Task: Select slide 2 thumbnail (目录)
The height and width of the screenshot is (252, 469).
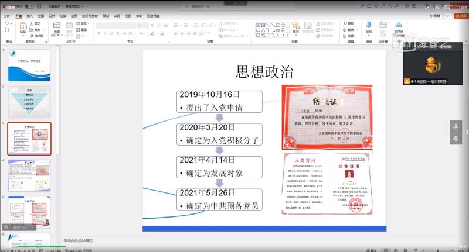Action: (x=29, y=102)
